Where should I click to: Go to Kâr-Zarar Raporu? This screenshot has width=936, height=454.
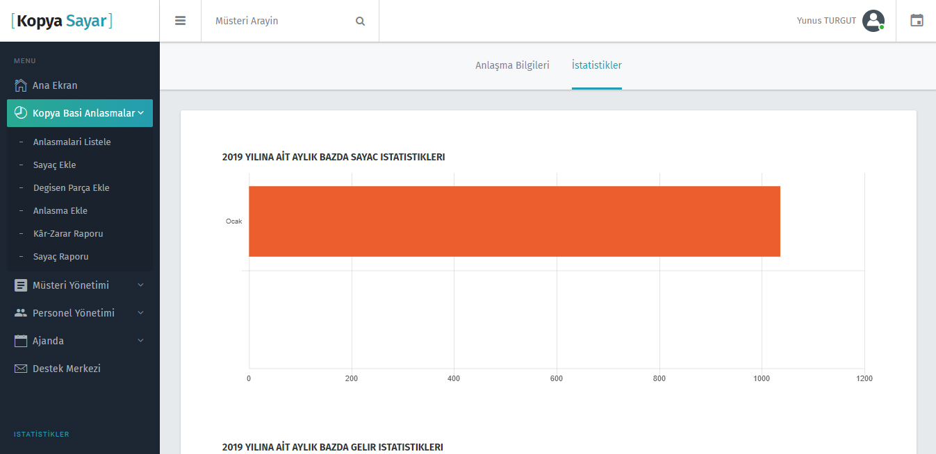68,233
